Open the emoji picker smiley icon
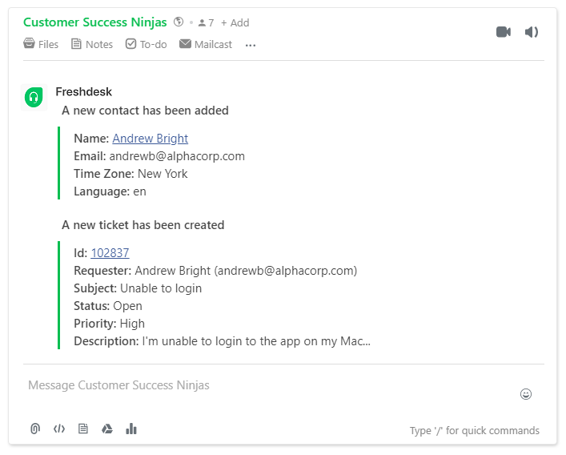 (x=525, y=394)
